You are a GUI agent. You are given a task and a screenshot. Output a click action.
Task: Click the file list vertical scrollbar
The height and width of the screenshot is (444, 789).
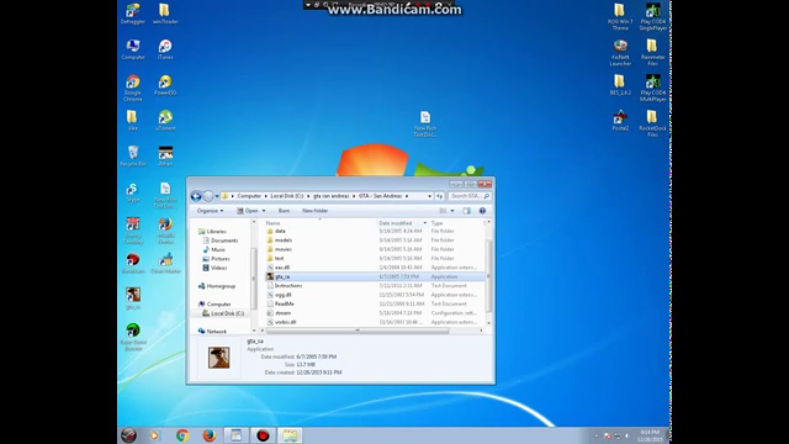[489, 277]
